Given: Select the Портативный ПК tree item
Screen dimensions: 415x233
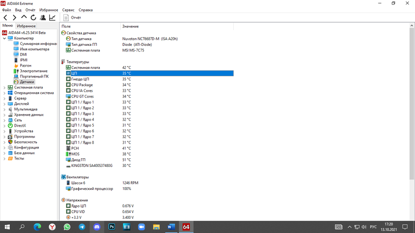Looking at the screenshot, I should click(31, 76).
